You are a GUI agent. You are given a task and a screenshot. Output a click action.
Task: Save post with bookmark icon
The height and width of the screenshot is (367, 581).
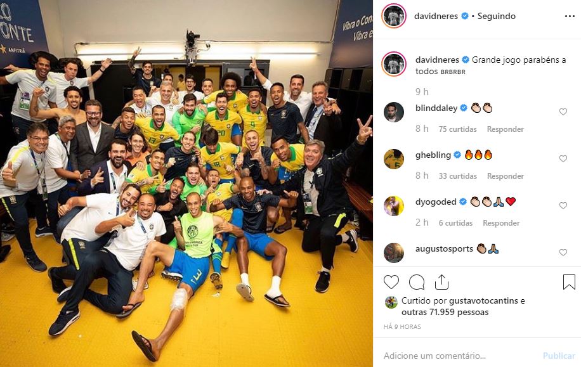(x=569, y=282)
